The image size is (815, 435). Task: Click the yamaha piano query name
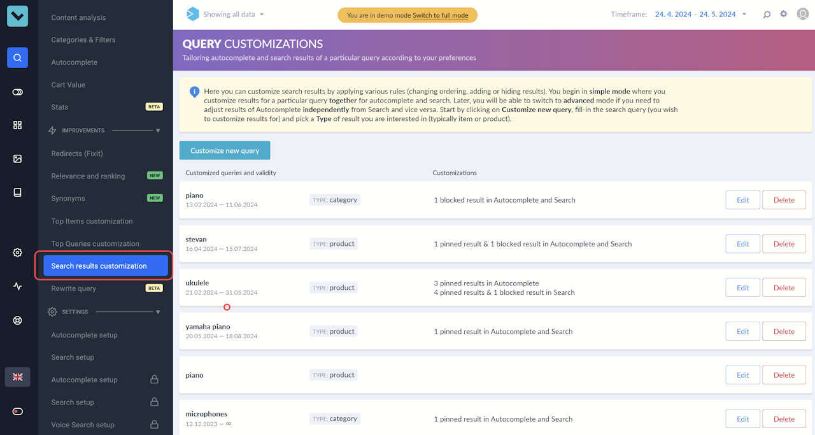(x=208, y=327)
